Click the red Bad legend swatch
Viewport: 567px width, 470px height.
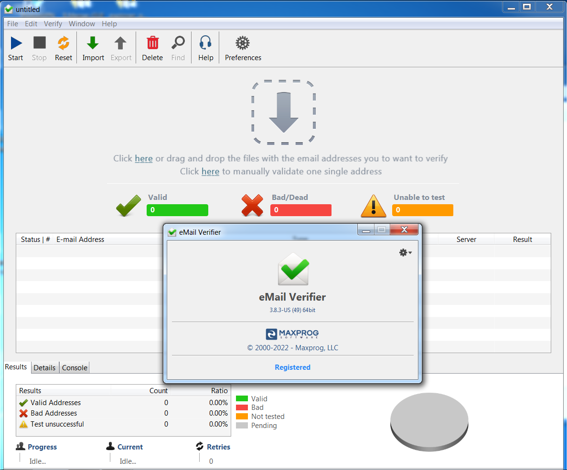point(242,407)
